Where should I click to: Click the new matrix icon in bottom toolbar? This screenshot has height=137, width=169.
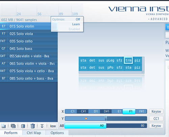point(3,126)
